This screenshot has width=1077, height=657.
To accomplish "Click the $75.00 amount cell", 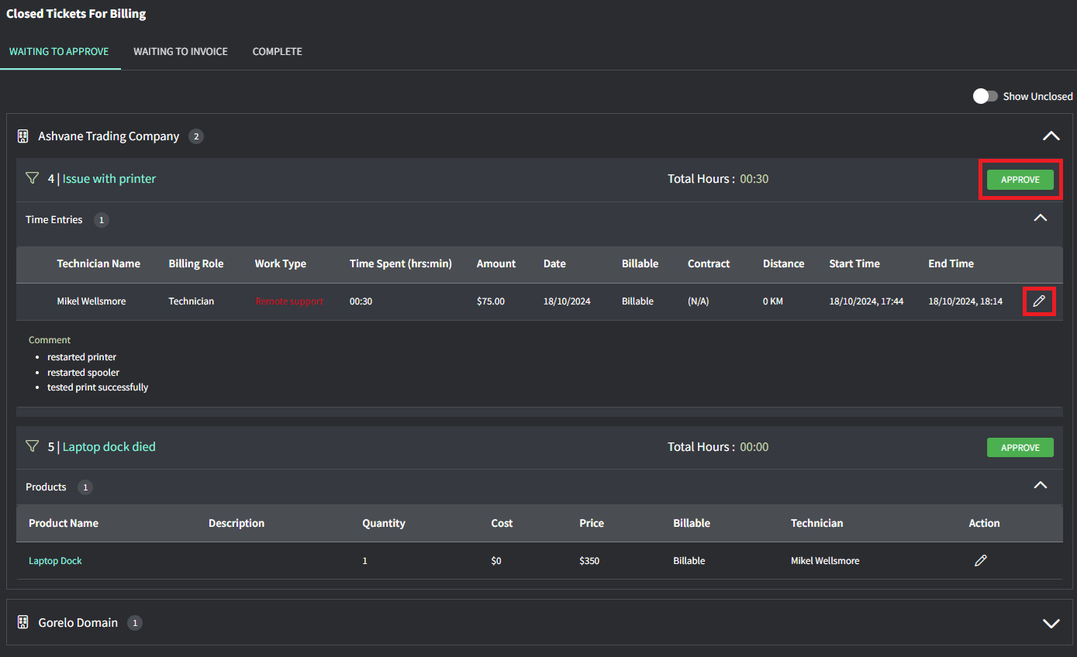I will click(x=491, y=301).
